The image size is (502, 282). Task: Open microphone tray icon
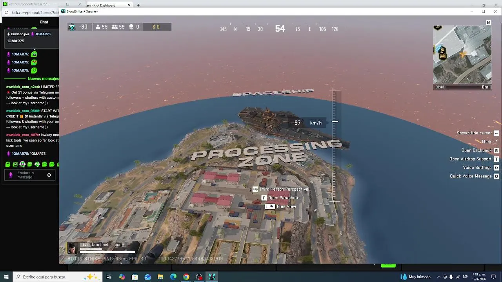point(451,277)
